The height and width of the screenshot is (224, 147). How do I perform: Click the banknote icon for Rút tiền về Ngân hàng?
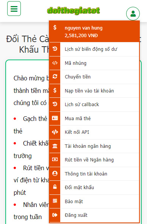55,160
